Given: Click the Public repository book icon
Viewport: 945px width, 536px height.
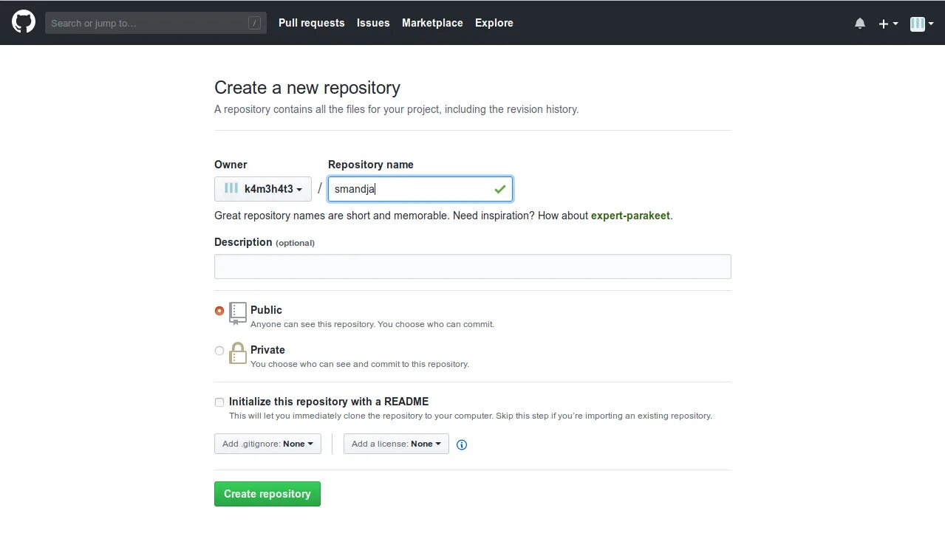Looking at the screenshot, I should point(237,314).
